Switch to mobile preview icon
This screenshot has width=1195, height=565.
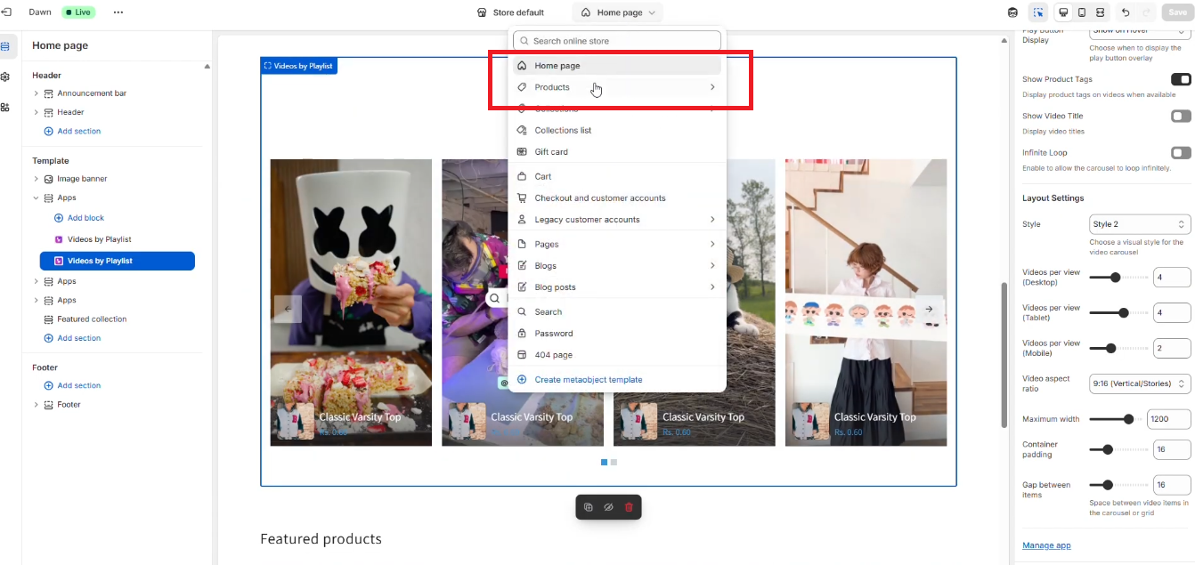pos(1082,12)
